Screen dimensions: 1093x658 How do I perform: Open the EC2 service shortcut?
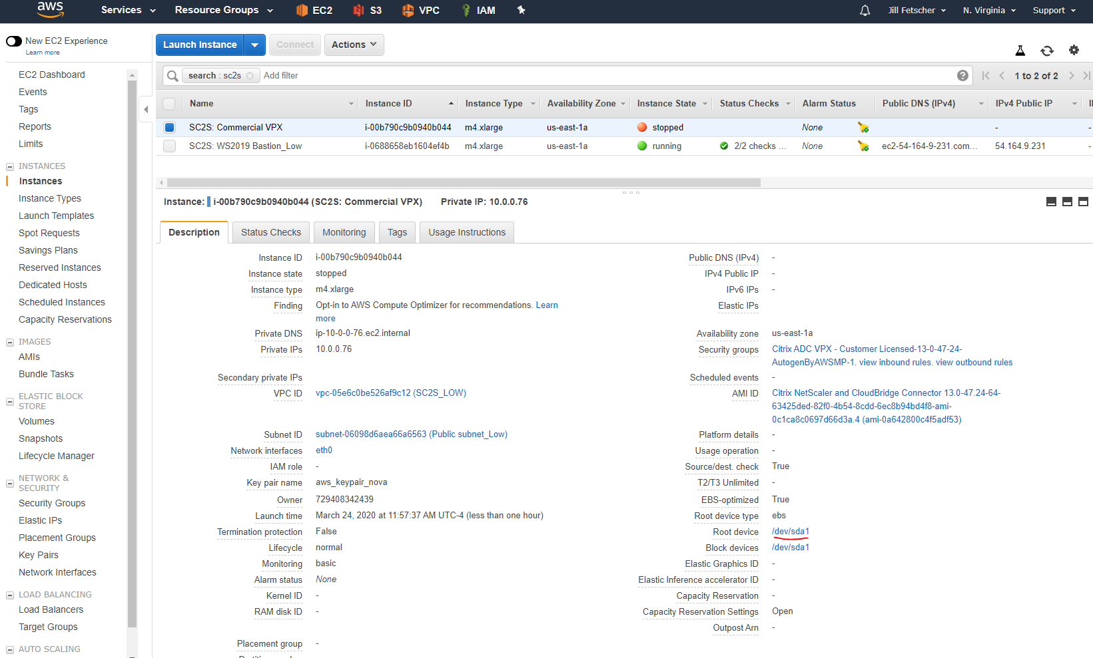pos(314,11)
